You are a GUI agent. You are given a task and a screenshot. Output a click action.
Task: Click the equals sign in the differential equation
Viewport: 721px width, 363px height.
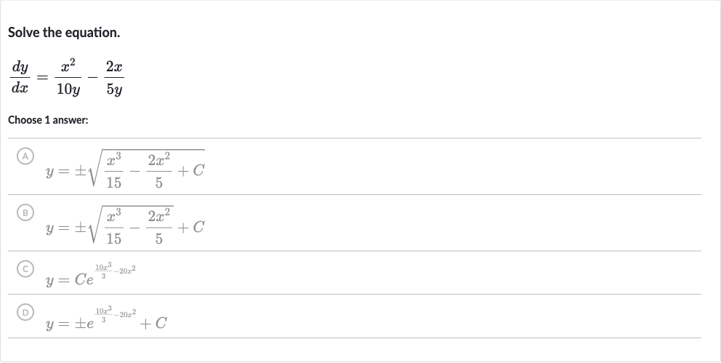[x=42, y=78]
